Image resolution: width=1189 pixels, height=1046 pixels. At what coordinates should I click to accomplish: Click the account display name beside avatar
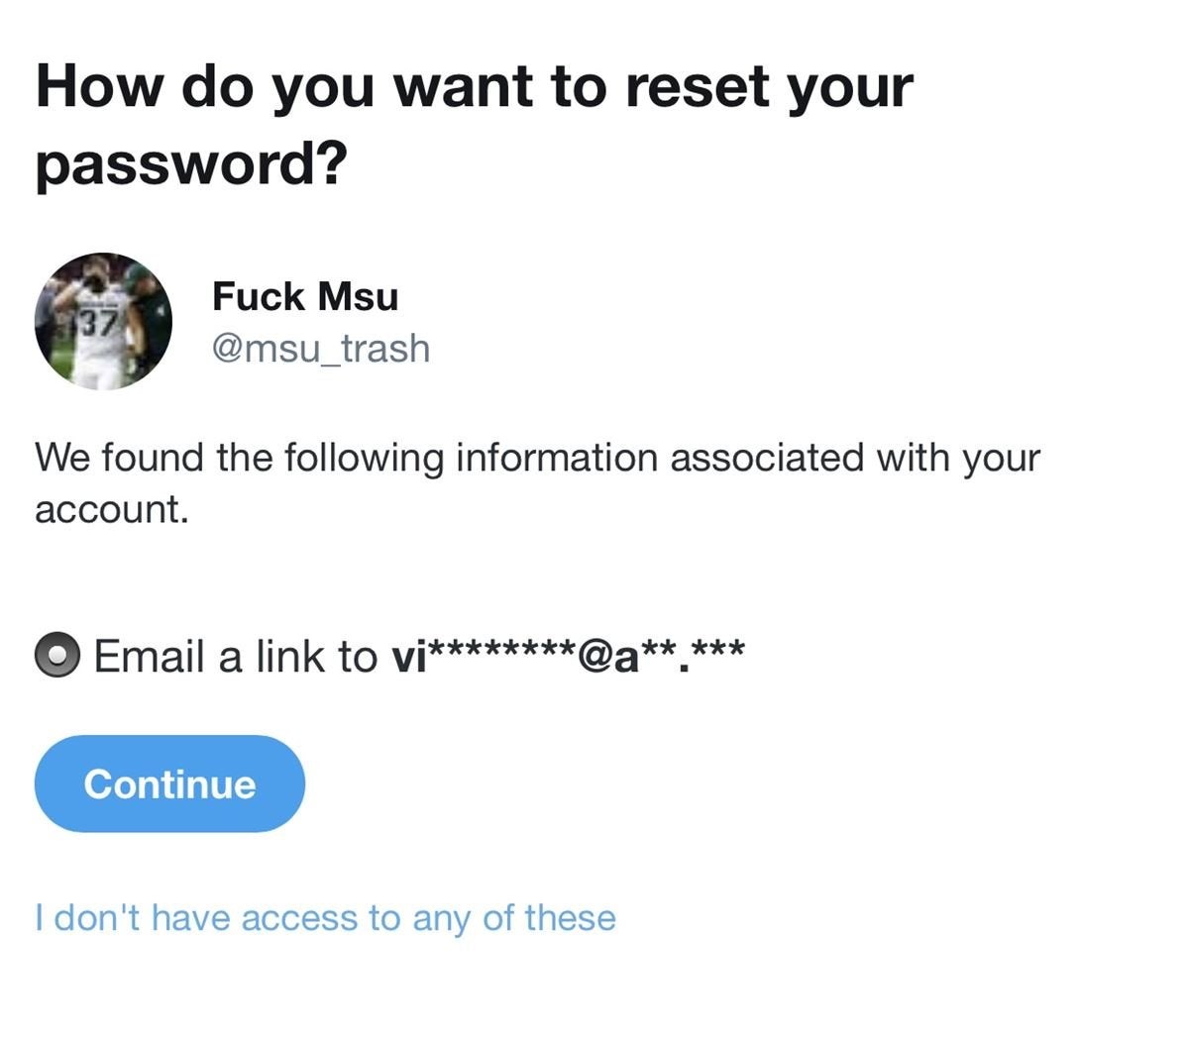tap(305, 296)
